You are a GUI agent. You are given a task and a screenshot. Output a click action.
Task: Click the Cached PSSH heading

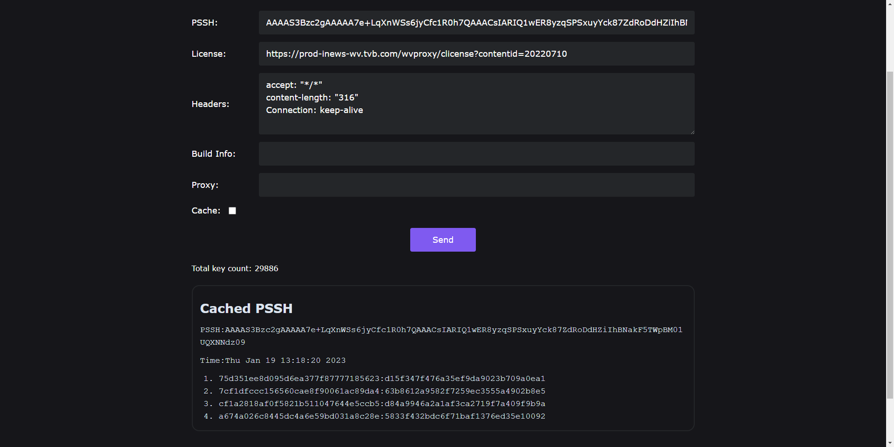click(246, 308)
